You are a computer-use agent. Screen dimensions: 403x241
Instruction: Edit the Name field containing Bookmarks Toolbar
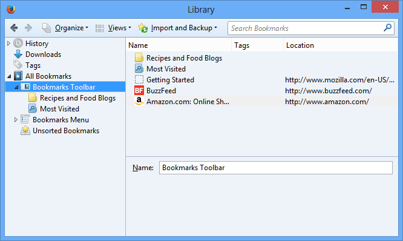tap(276, 168)
